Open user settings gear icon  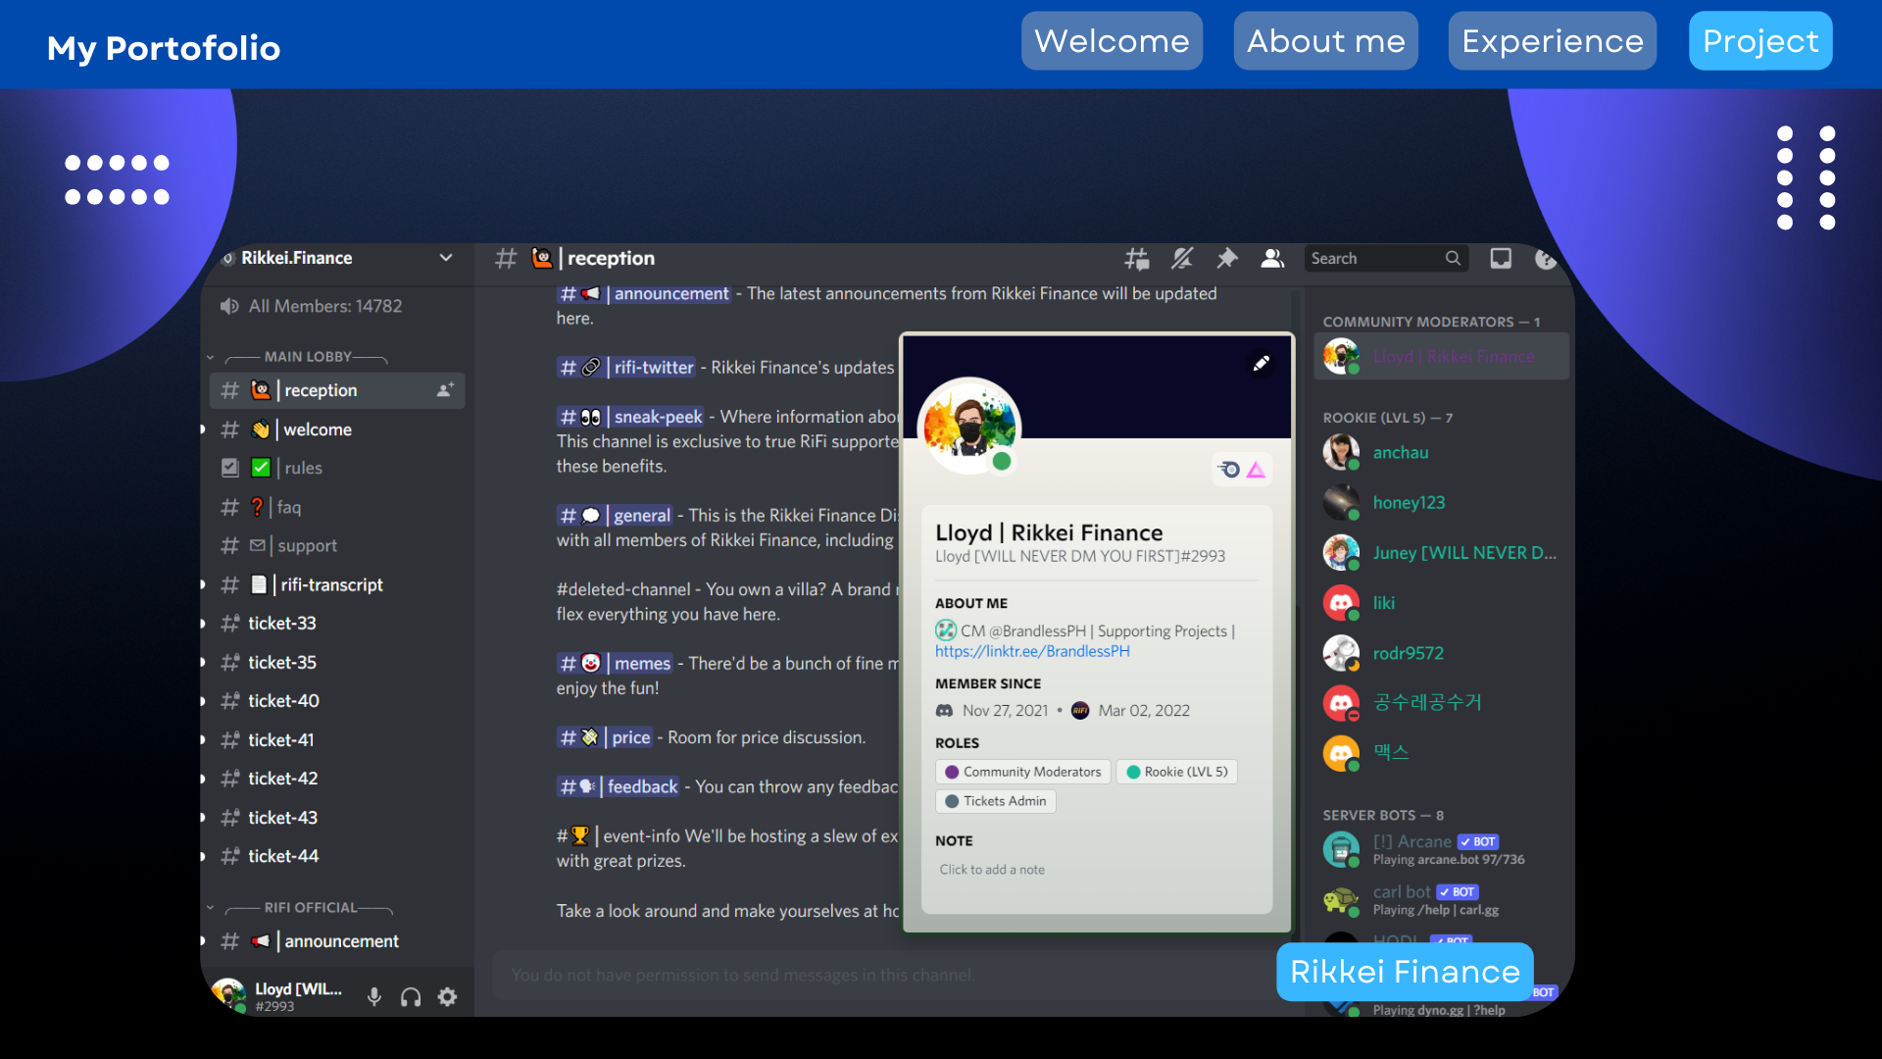[447, 997]
